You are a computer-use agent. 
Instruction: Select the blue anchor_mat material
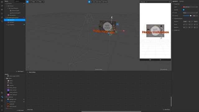[12, 102]
